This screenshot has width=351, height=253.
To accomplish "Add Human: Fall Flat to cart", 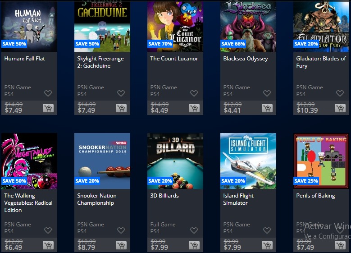I will pyautogui.click(x=48, y=108).
